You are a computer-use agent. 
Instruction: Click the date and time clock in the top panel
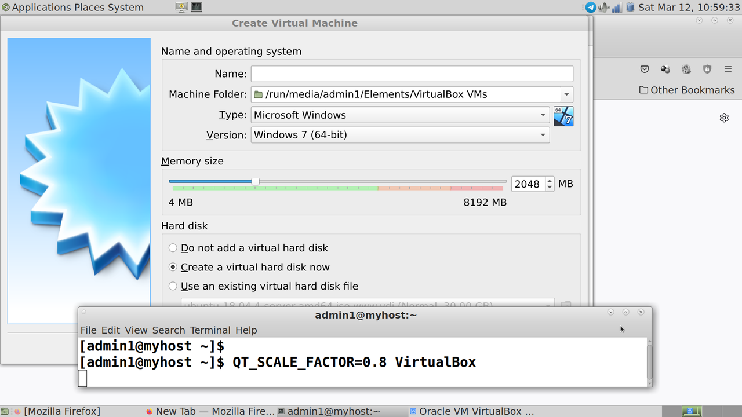pyautogui.click(x=689, y=8)
